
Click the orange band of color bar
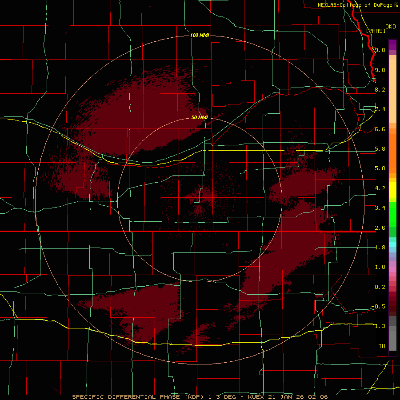392,153
